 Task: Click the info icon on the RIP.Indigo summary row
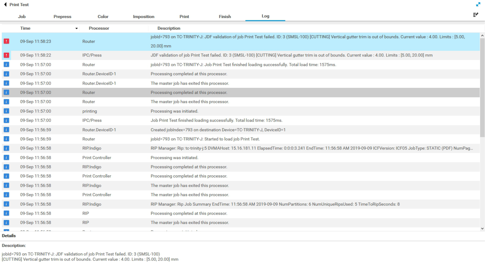click(6, 204)
